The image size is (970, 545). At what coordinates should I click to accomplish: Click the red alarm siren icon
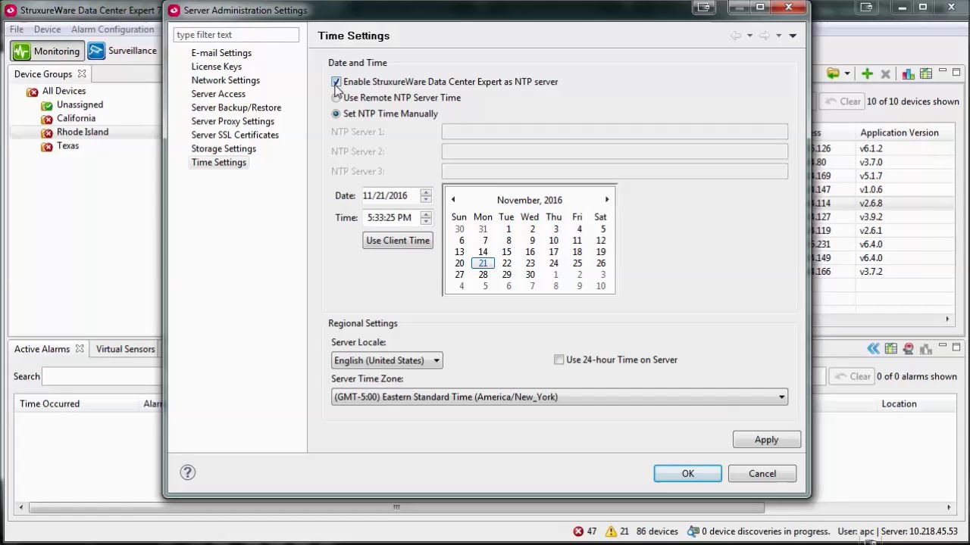(x=909, y=349)
